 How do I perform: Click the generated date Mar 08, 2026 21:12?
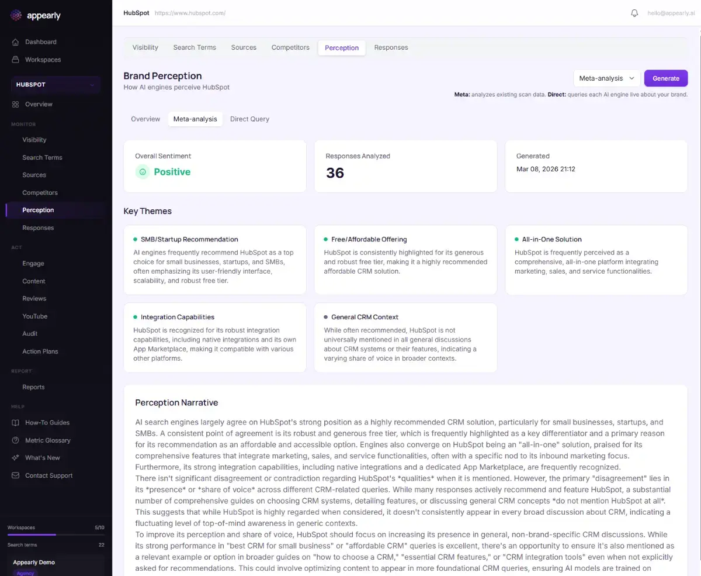coord(546,169)
